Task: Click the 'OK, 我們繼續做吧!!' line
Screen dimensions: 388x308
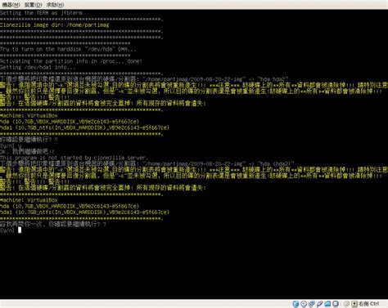Action: pos(27,152)
